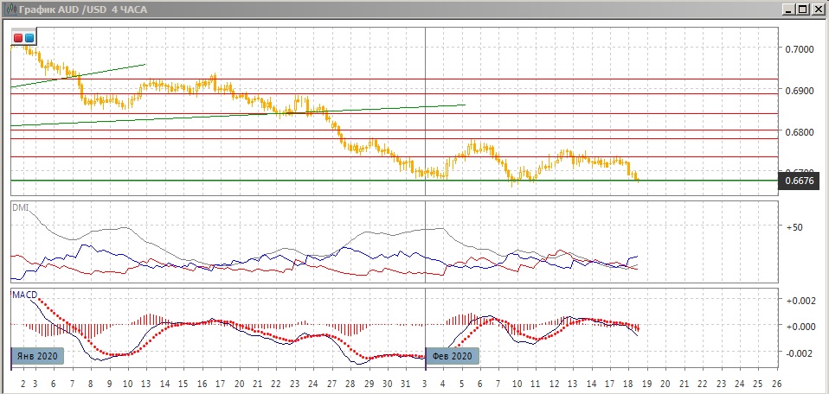Maximize the AUD/USD chart window
The height and width of the screenshot is (394, 829).
click(803, 10)
